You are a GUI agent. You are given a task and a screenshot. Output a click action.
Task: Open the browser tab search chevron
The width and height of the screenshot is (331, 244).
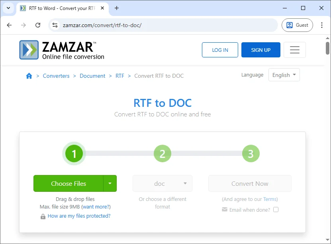coord(8,8)
